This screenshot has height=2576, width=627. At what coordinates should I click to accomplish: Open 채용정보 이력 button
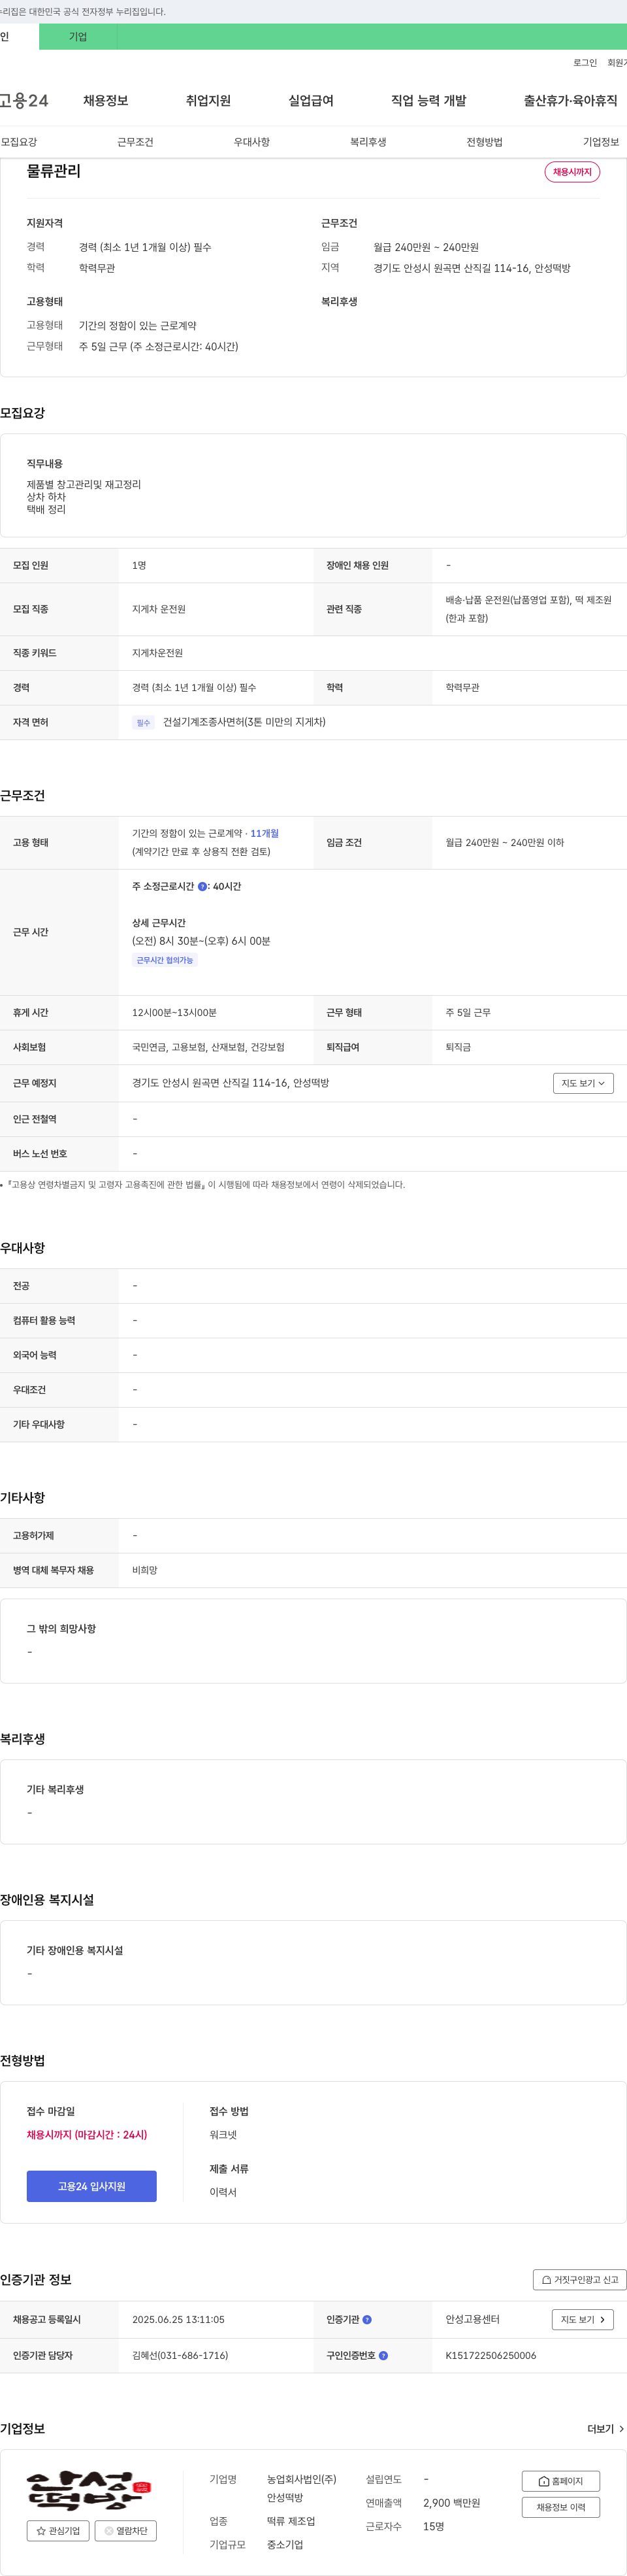pos(560,2507)
